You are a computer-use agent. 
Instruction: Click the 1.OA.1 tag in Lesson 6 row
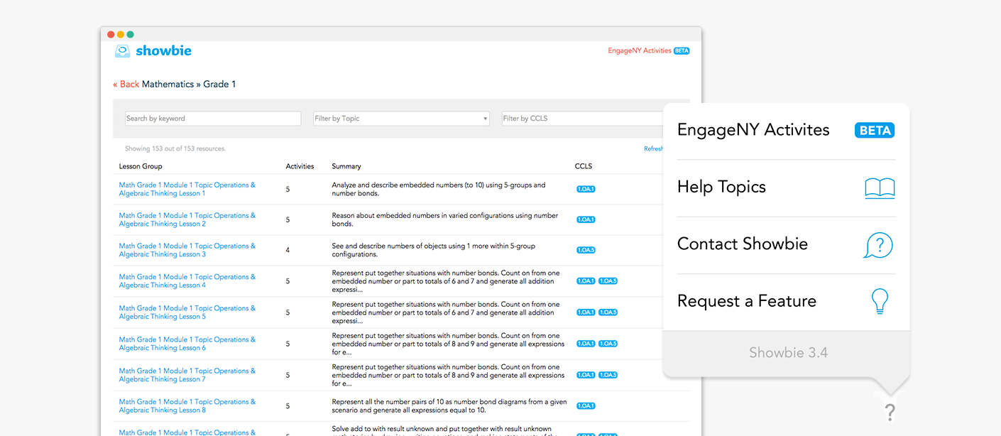(586, 344)
